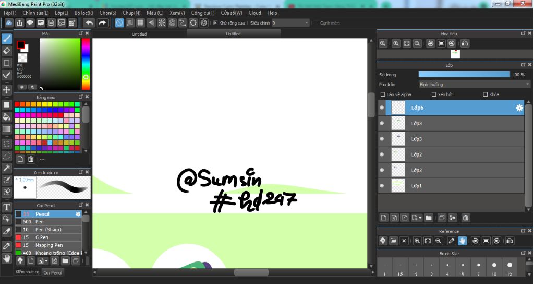Toggle visibility of lower Lớp2 layer
The width and height of the screenshot is (534, 286).
(x=382, y=170)
